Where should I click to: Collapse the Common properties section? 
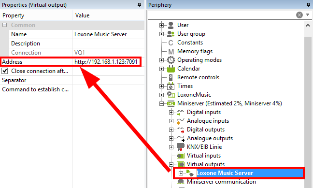(x=4, y=25)
